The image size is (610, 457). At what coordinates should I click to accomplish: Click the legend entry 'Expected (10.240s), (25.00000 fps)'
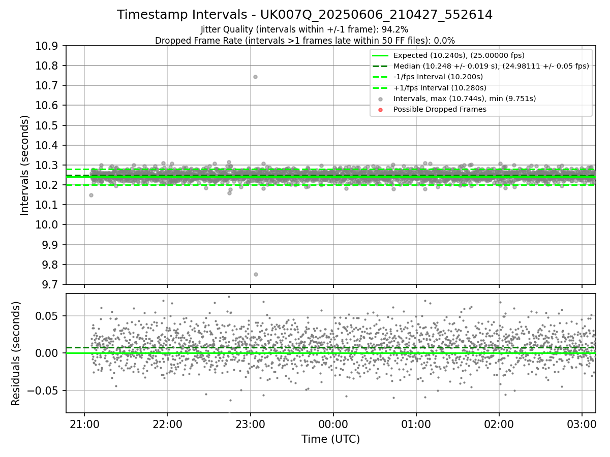(459, 55)
